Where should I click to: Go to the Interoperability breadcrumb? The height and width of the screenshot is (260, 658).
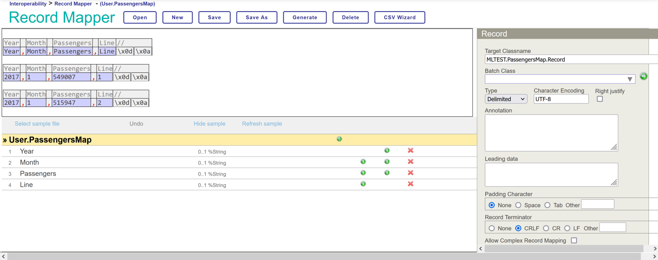coord(28,4)
